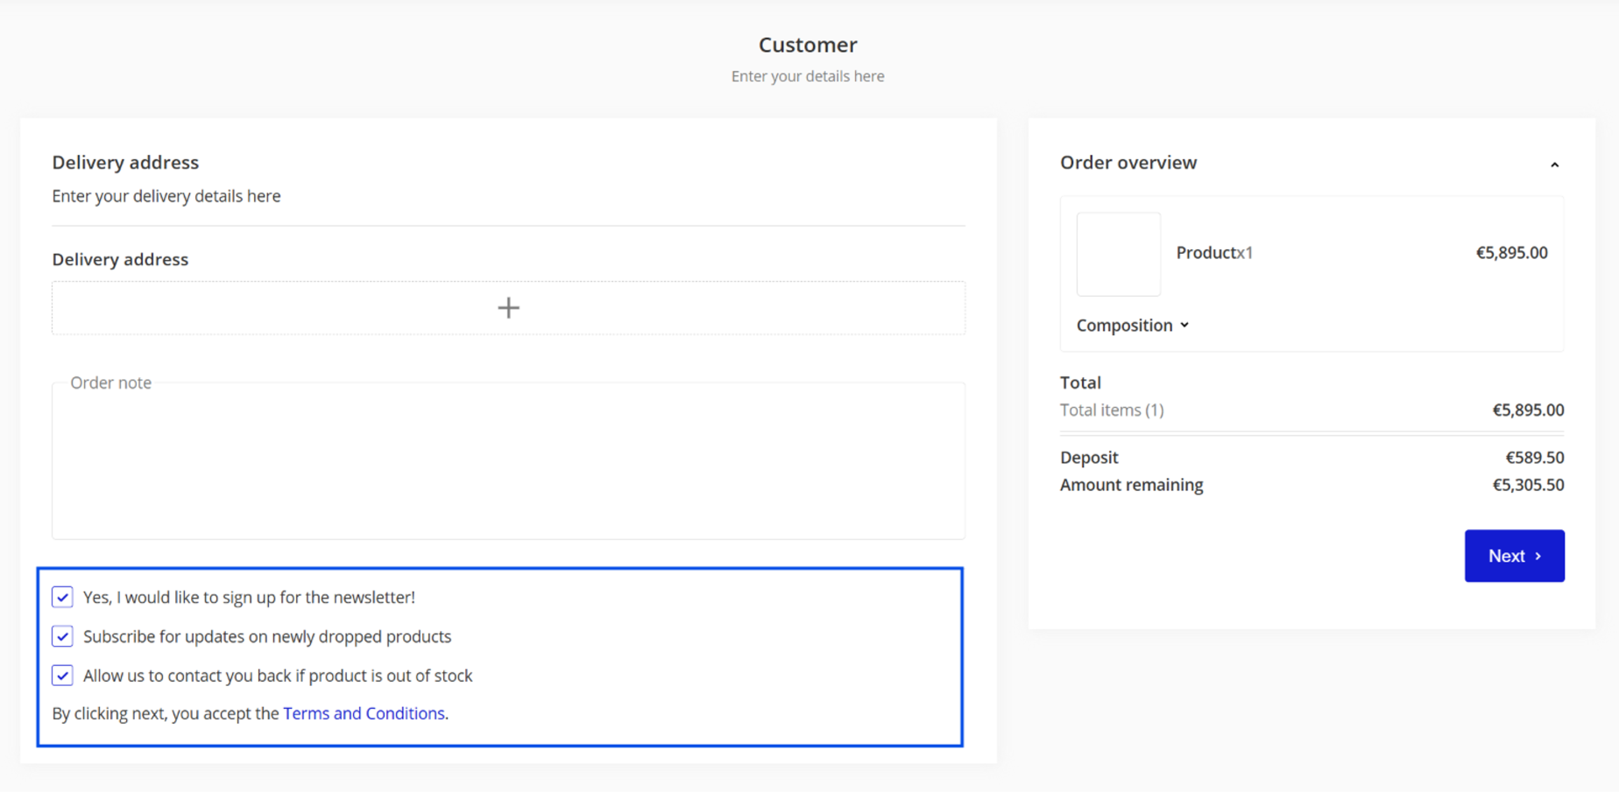The image size is (1619, 792).
Task: Click the Total items (1) label
Action: click(1112, 410)
